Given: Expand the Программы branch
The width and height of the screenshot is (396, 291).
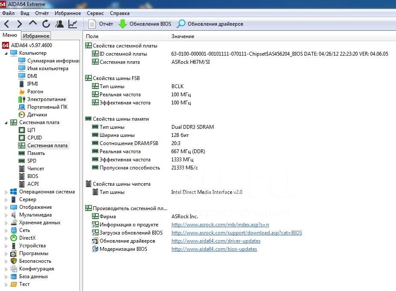Looking at the screenshot, I should click(x=6, y=254).
